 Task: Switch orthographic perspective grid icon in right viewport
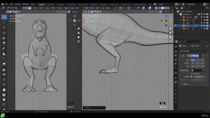(170, 42)
